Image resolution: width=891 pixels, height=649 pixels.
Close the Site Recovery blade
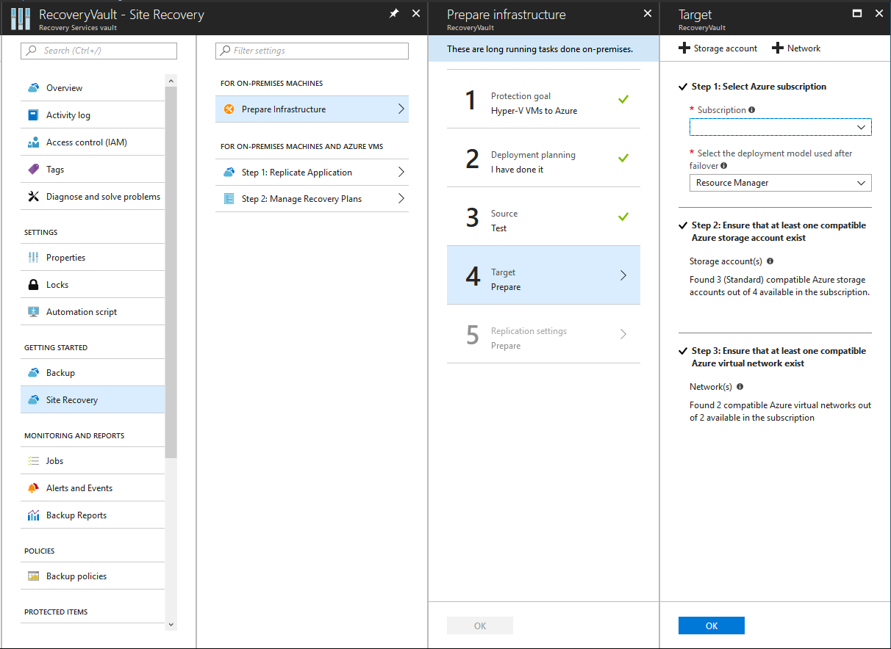click(x=416, y=13)
